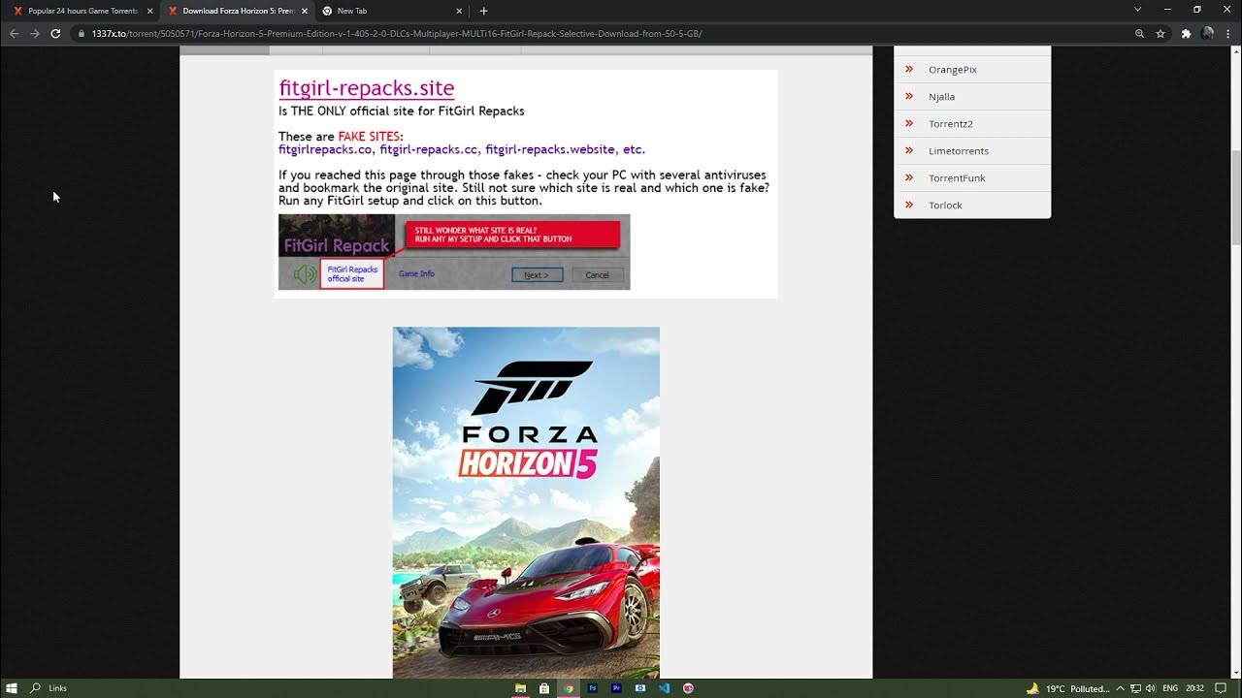The image size is (1242, 698).
Task: Open the Chrome extensions puzzle icon
Action: (1186, 33)
